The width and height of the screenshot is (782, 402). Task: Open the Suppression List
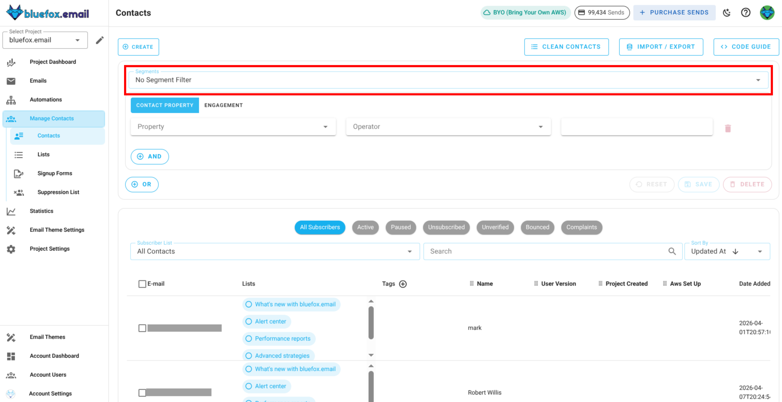point(58,192)
